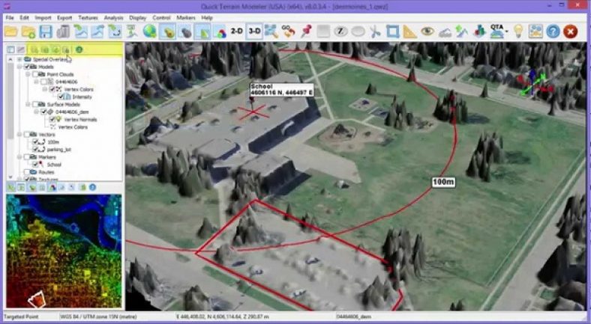
Task: Open the blue question mark help icon
Action: point(553,31)
